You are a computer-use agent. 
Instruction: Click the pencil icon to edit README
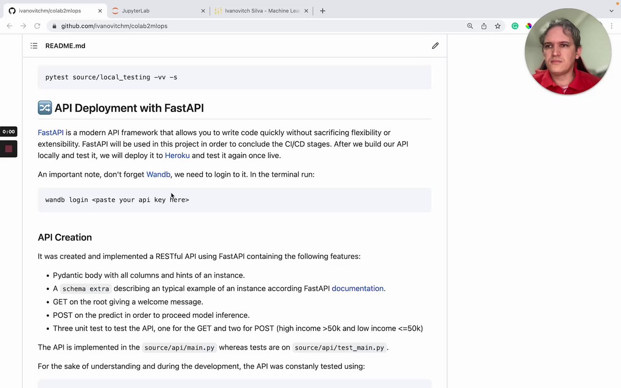pos(435,46)
